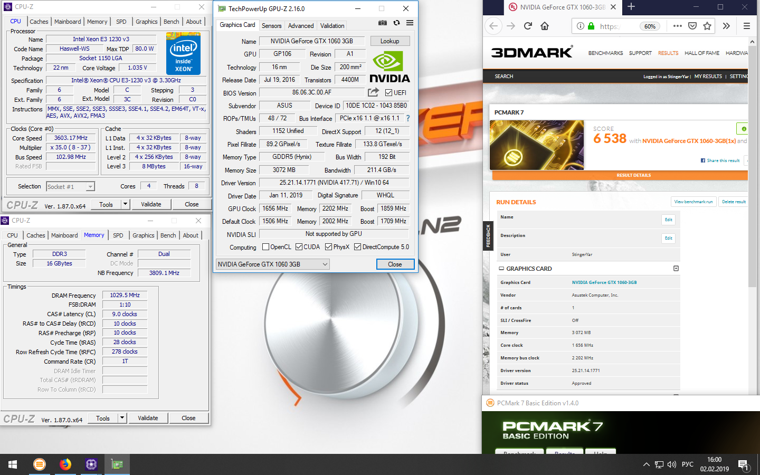The width and height of the screenshot is (760, 475).
Task: Open the Socket #1 selection dropdown
Action: (x=70, y=186)
